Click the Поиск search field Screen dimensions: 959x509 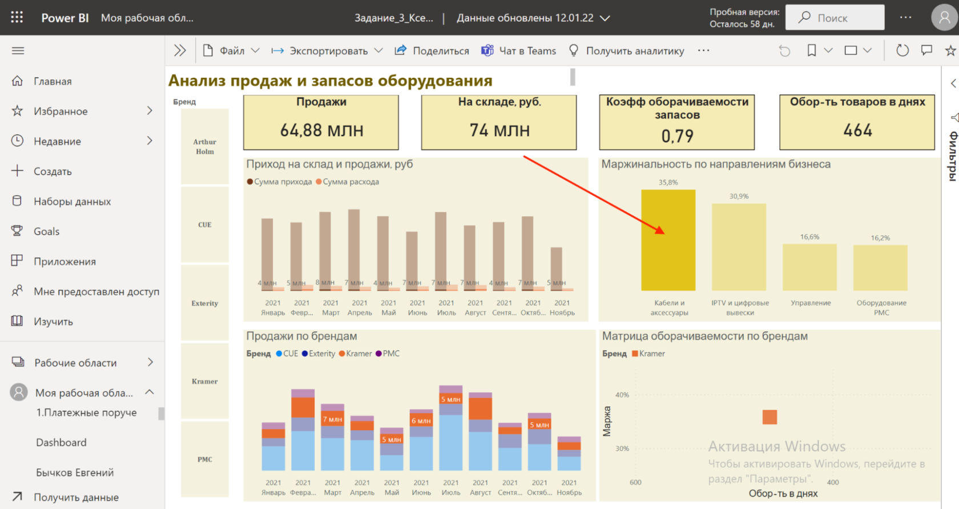click(x=835, y=18)
